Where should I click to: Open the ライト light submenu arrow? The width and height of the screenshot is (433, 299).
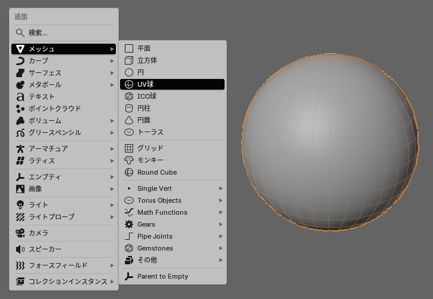click(x=112, y=205)
